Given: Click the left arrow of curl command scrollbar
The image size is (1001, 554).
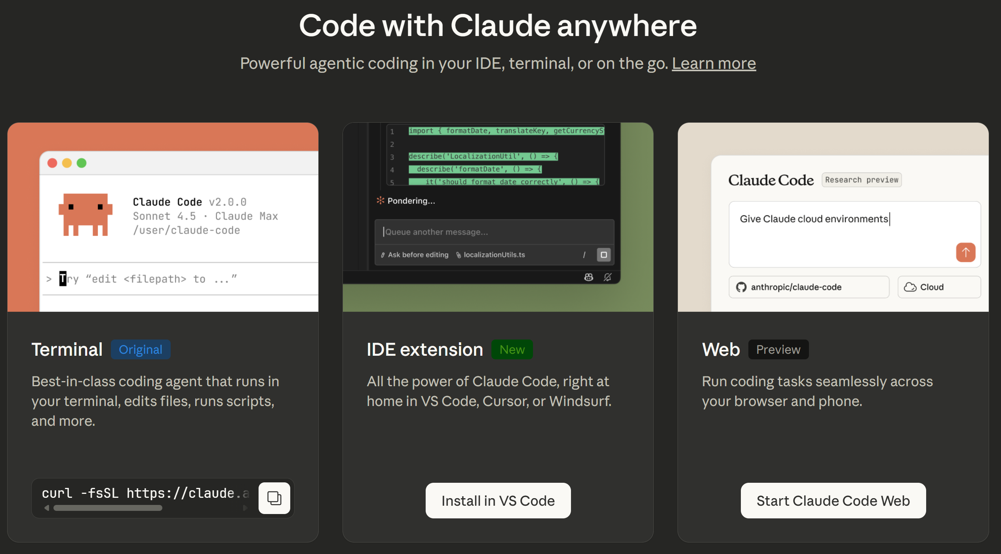Looking at the screenshot, I should [x=47, y=508].
